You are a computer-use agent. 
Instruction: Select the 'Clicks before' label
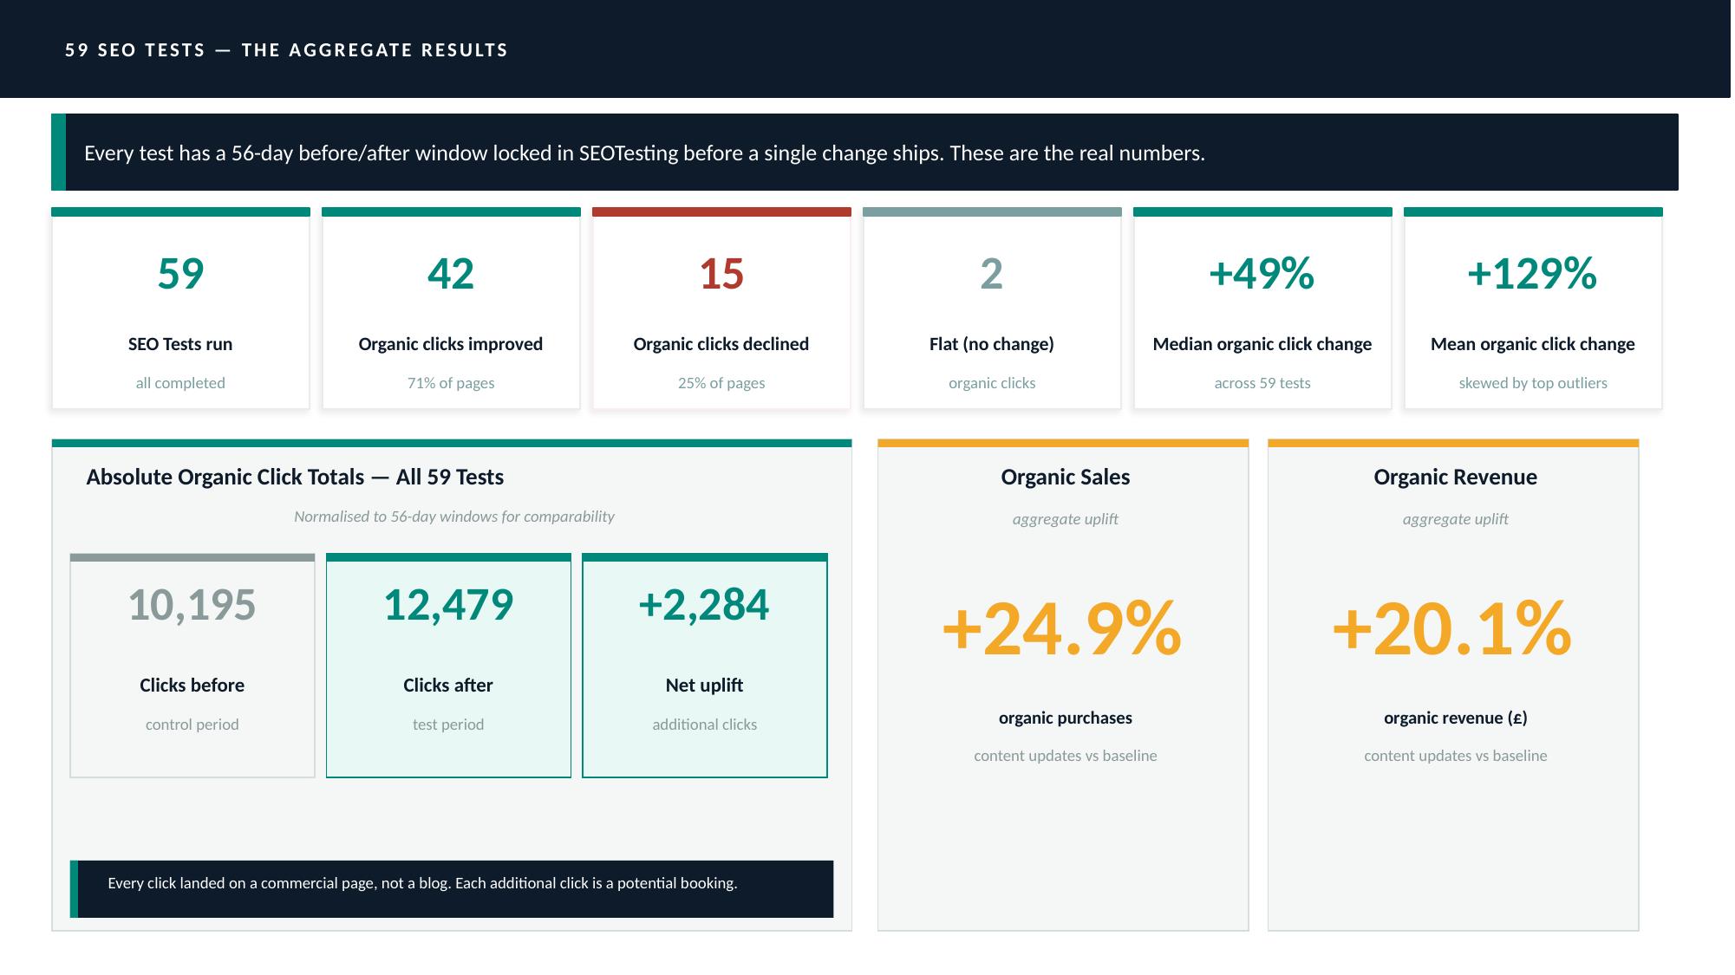pyautogui.click(x=192, y=686)
